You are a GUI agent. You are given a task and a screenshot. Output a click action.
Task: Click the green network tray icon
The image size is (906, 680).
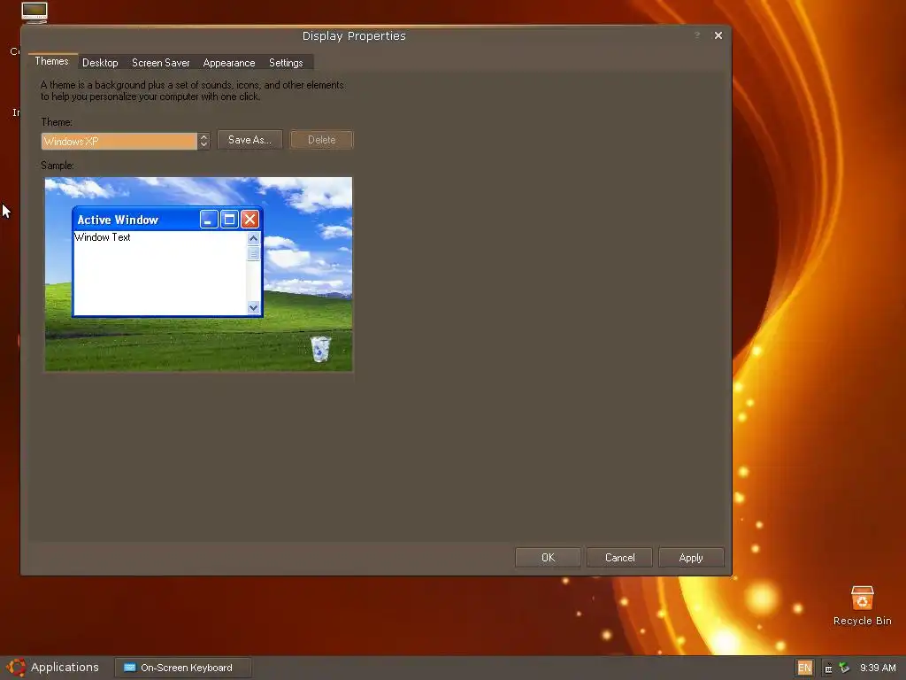pyautogui.click(x=844, y=668)
